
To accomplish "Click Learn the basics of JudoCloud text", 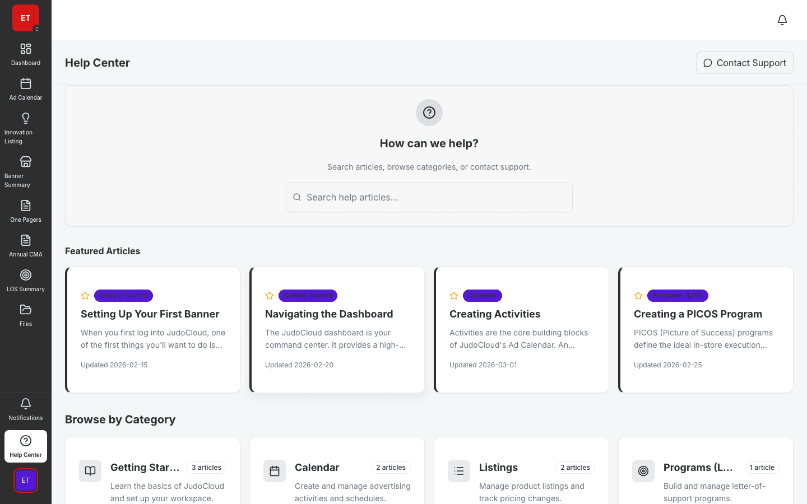I will [167, 492].
